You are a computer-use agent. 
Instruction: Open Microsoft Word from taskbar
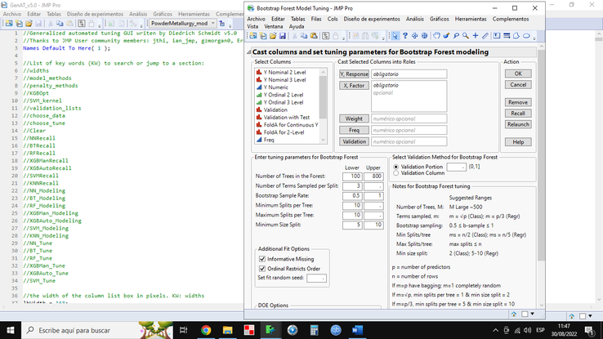357,330
